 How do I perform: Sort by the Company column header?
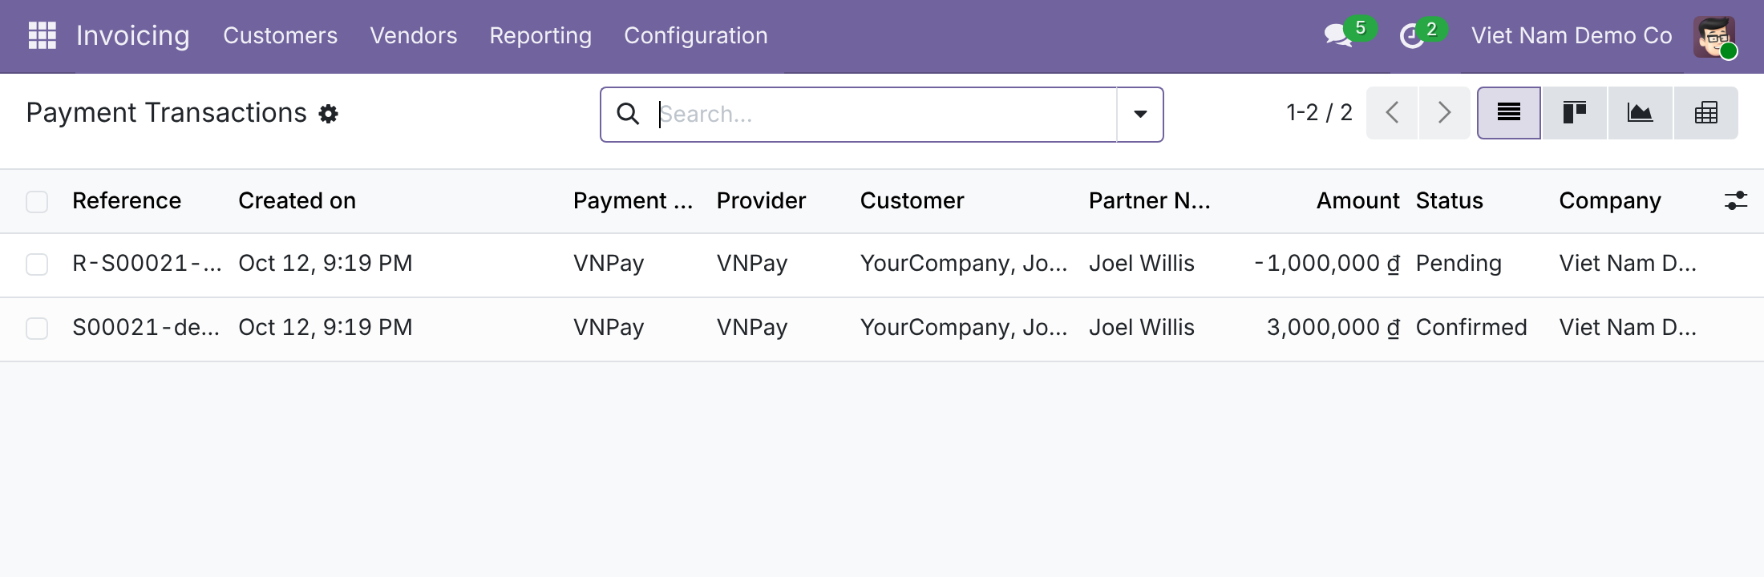click(x=1609, y=200)
